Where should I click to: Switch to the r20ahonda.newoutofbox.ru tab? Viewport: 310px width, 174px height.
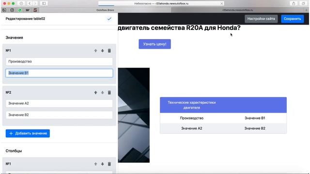tap(237, 10)
